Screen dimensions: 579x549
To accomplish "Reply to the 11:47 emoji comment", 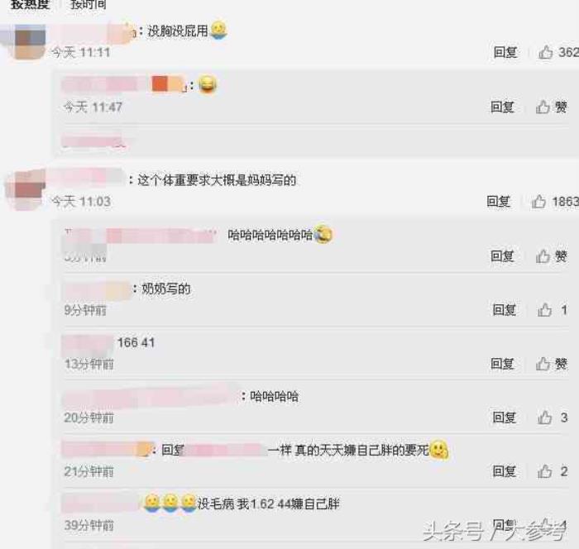I will [x=502, y=107].
